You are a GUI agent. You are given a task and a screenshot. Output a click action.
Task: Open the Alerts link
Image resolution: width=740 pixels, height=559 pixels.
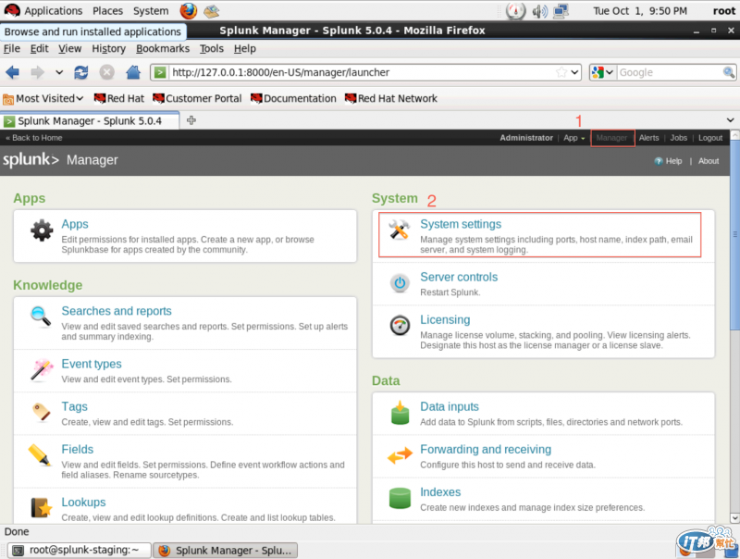pyautogui.click(x=649, y=138)
